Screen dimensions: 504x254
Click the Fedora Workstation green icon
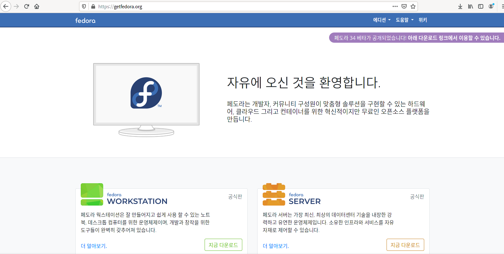[x=92, y=194]
